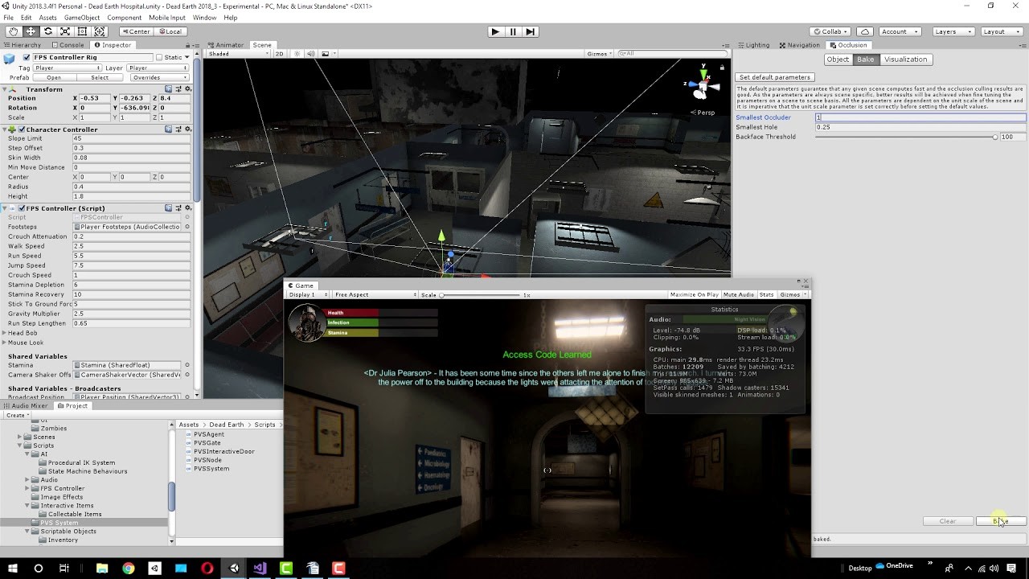Open the GameObject menu
This screenshot has width=1029, height=579.
82,17
